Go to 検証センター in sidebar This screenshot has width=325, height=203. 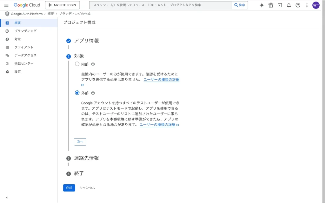[24, 63]
